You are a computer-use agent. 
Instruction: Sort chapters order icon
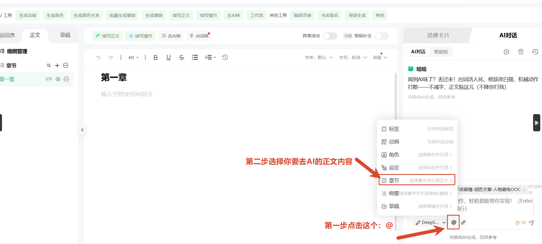pos(49,65)
